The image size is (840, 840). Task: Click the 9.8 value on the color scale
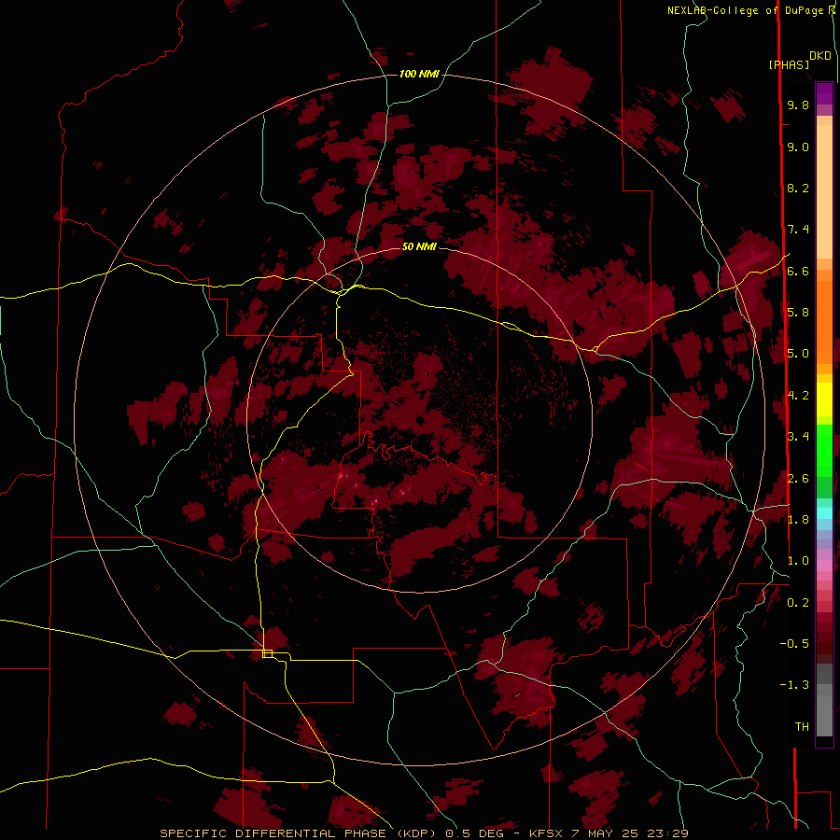coord(798,105)
